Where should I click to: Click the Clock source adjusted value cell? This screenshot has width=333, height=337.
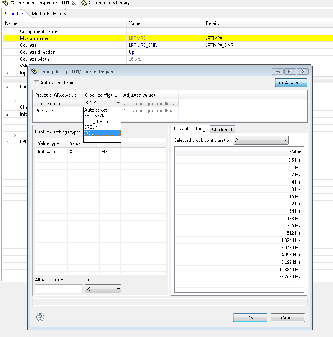point(149,104)
